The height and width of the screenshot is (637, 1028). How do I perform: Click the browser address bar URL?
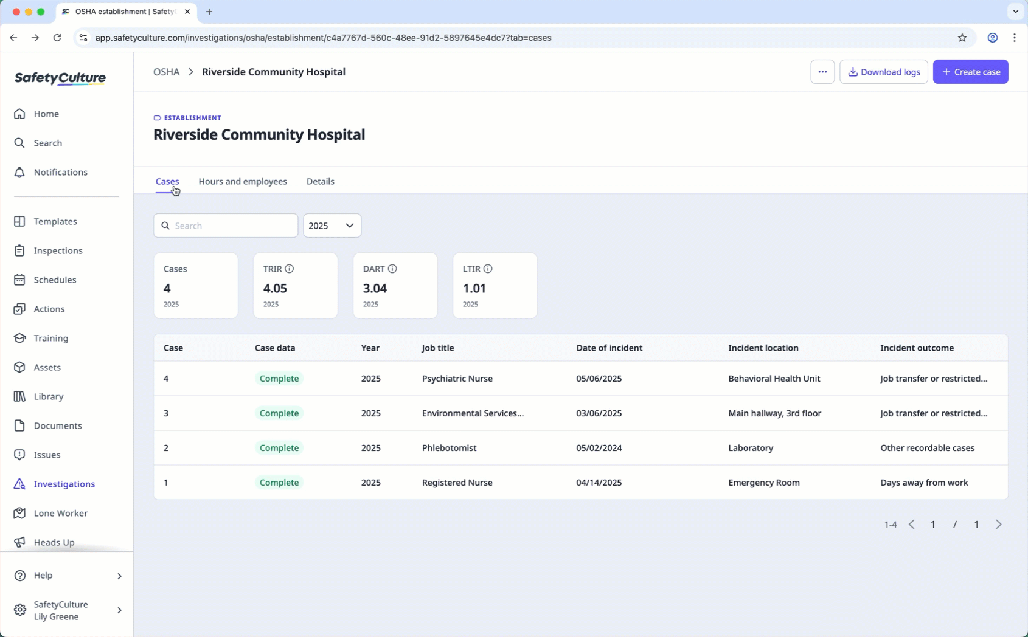click(323, 38)
